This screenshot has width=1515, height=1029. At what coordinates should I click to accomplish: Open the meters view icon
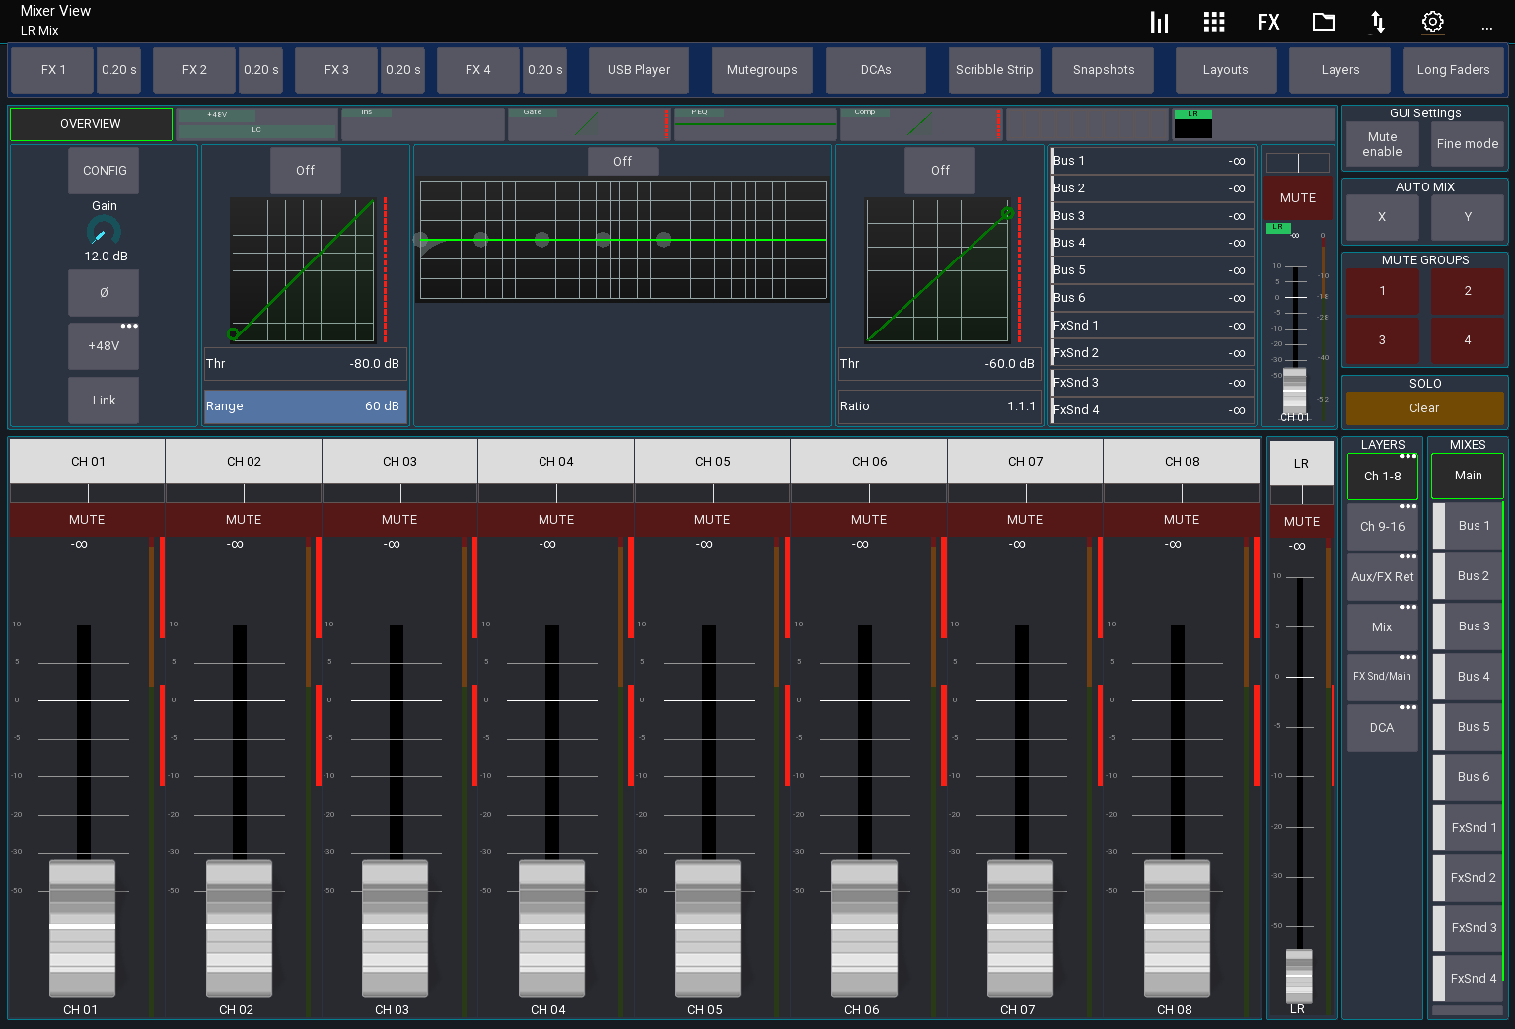point(1159,21)
